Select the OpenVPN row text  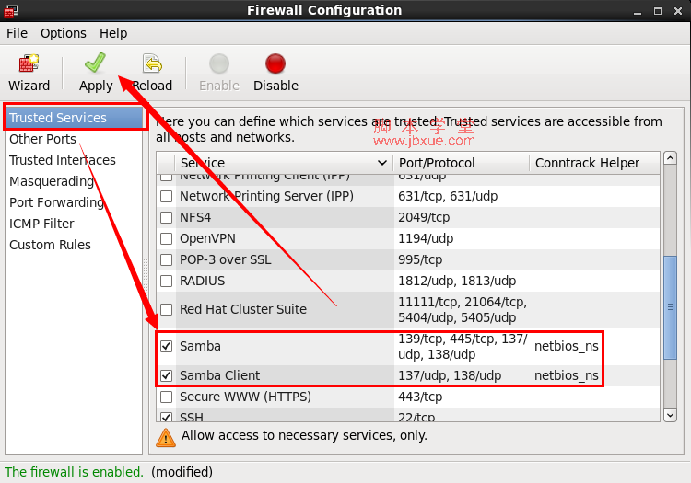coord(207,238)
